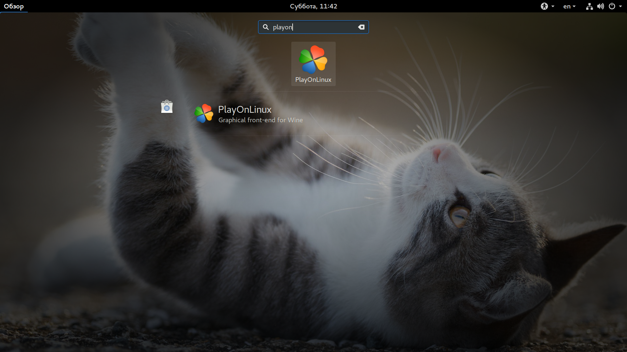Click the GNOME Software shopping bag icon
This screenshot has height=352, width=627.
click(x=167, y=107)
